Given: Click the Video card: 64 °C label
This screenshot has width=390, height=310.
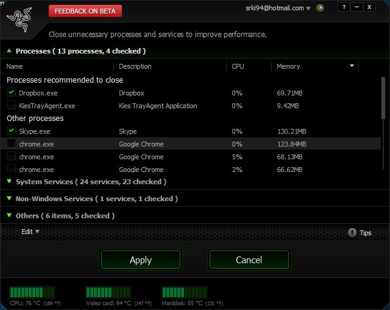Looking at the screenshot, I should click(119, 303).
